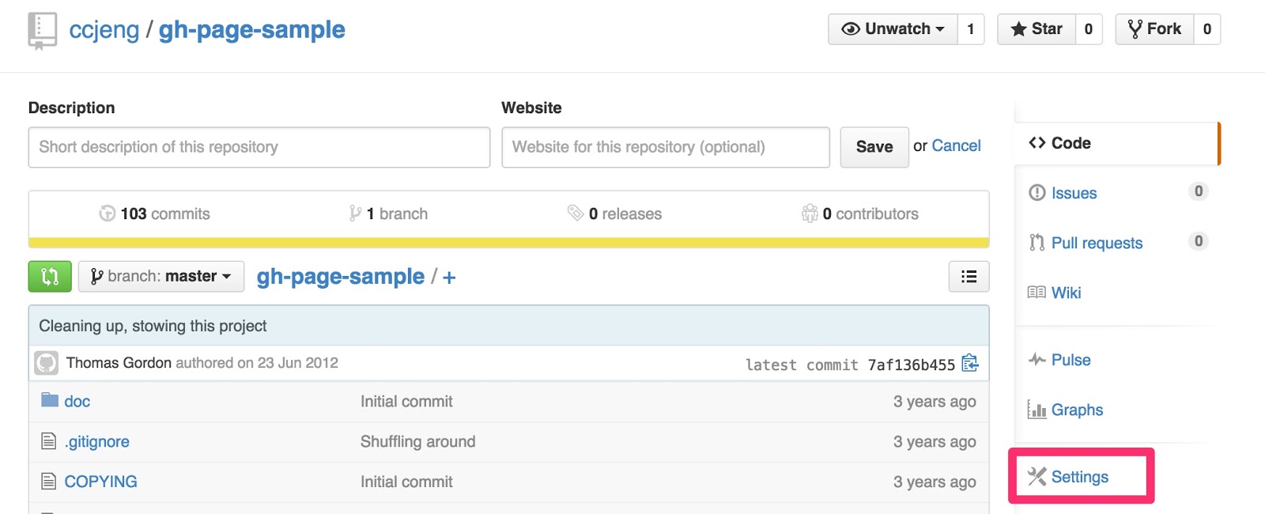Click the Graphs bar chart icon
Image resolution: width=1265 pixels, height=514 pixels.
(x=1037, y=410)
